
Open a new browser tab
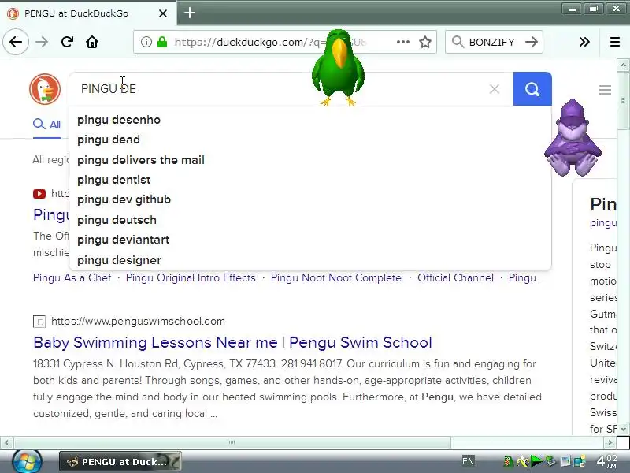click(x=190, y=13)
